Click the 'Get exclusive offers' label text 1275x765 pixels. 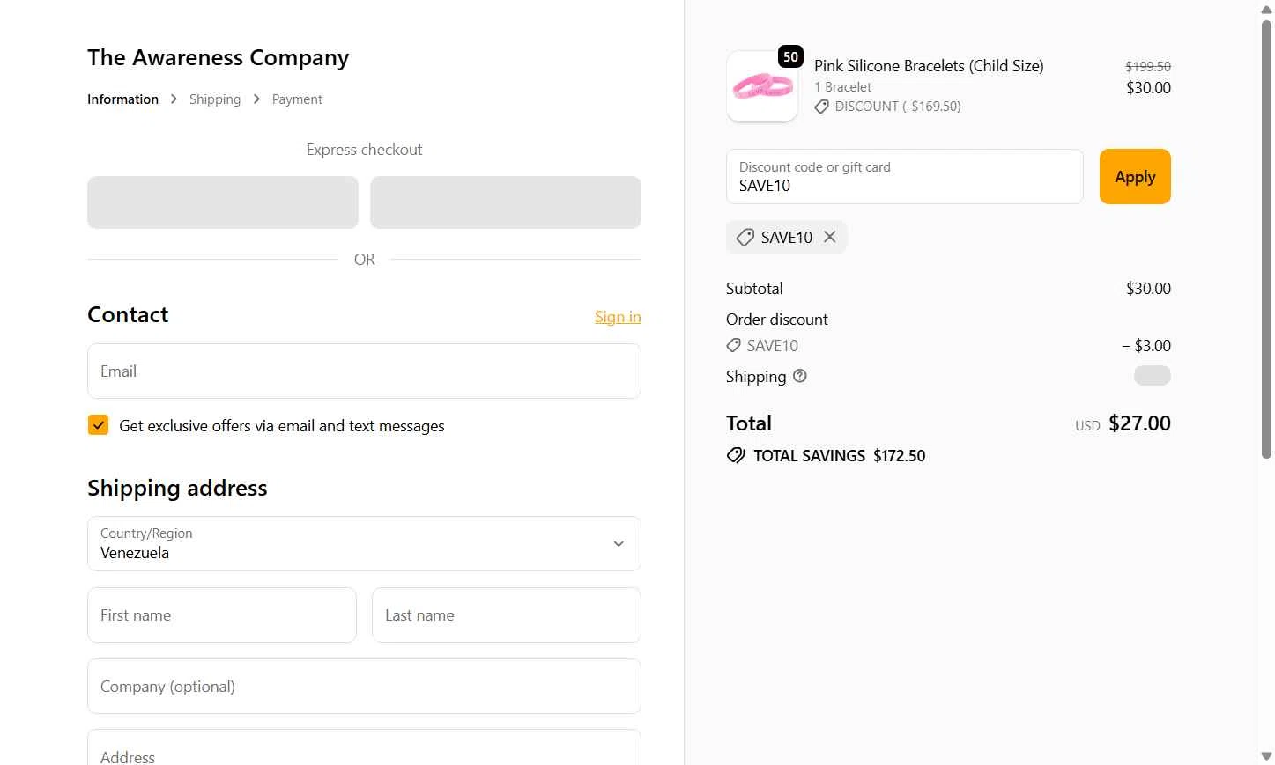click(x=282, y=426)
